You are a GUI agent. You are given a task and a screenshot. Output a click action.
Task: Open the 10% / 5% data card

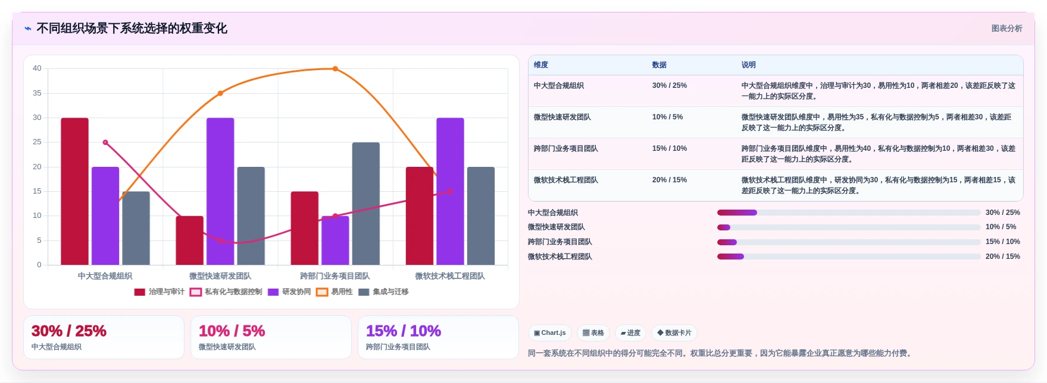(271, 337)
